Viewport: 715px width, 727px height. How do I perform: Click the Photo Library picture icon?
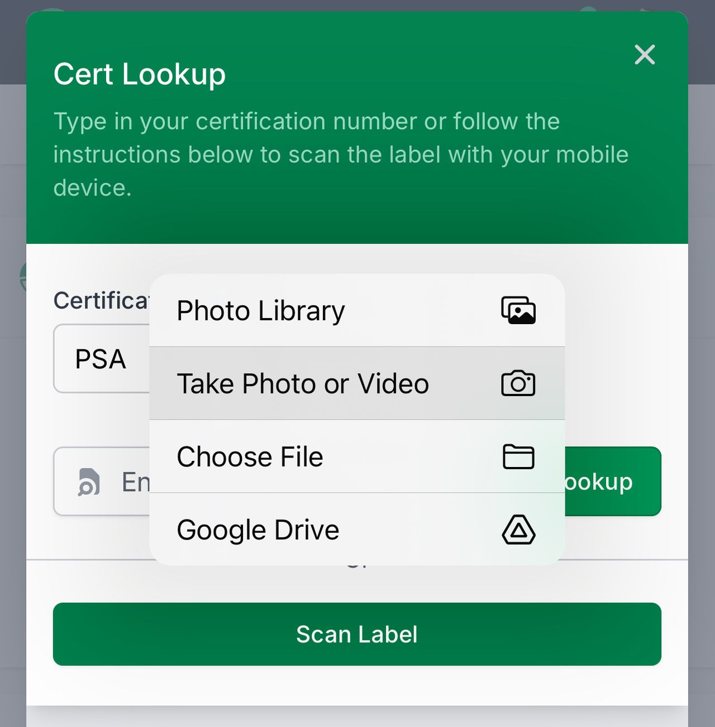[x=518, y=311]
